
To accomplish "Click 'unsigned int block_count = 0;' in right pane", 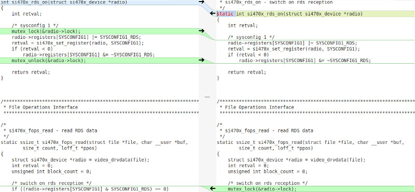I will (x=268, y=171).
